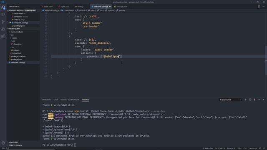Click the errors and warnings status bar indicator
This screenshot has height=150, width=267.
point(5,148)
